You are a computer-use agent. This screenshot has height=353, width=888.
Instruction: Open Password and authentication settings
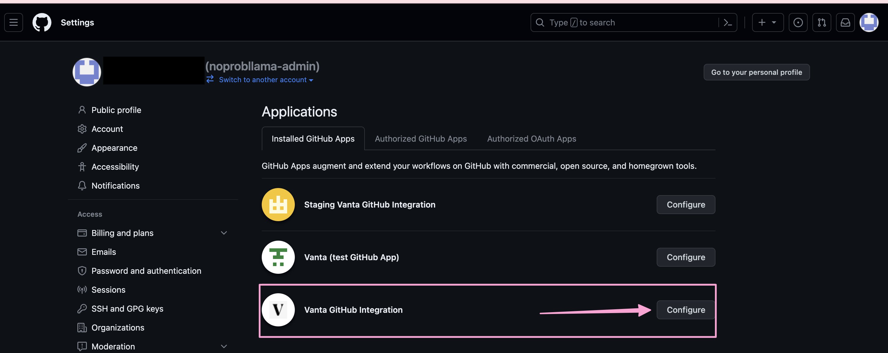[146, 271]
